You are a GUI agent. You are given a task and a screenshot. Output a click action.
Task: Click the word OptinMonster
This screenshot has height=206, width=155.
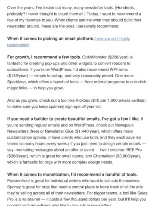click(x=94, y=57)
